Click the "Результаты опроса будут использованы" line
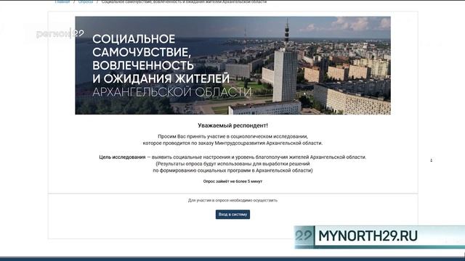This screenshot has width=465, height=261. tap(232, 164)
